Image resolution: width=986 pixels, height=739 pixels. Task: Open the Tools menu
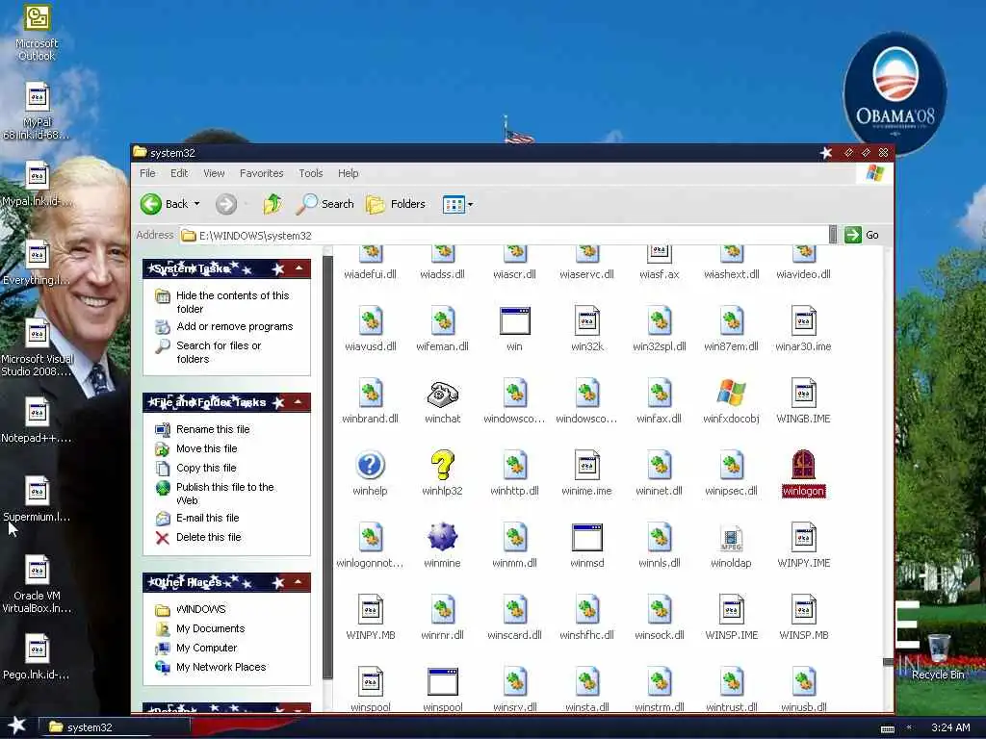click(311, 173)
